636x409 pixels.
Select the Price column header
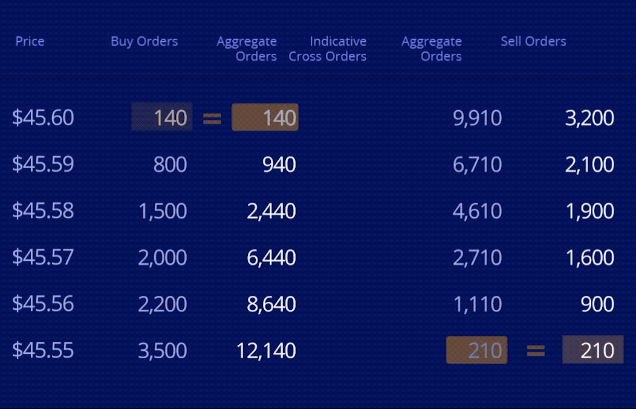click(30, 41)
